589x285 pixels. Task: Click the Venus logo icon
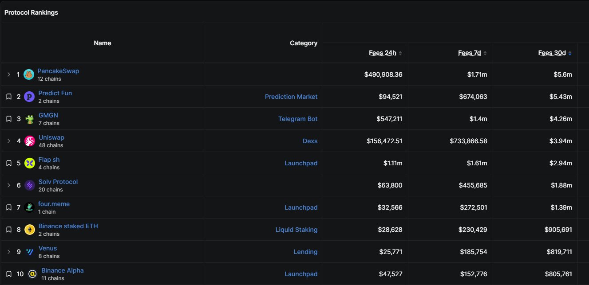29,252
